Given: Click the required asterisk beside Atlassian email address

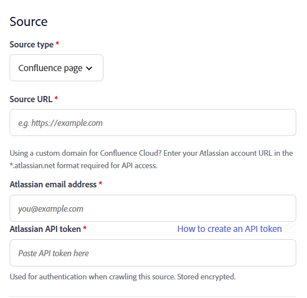Looking at the screenshot, I should pos(101,183).
